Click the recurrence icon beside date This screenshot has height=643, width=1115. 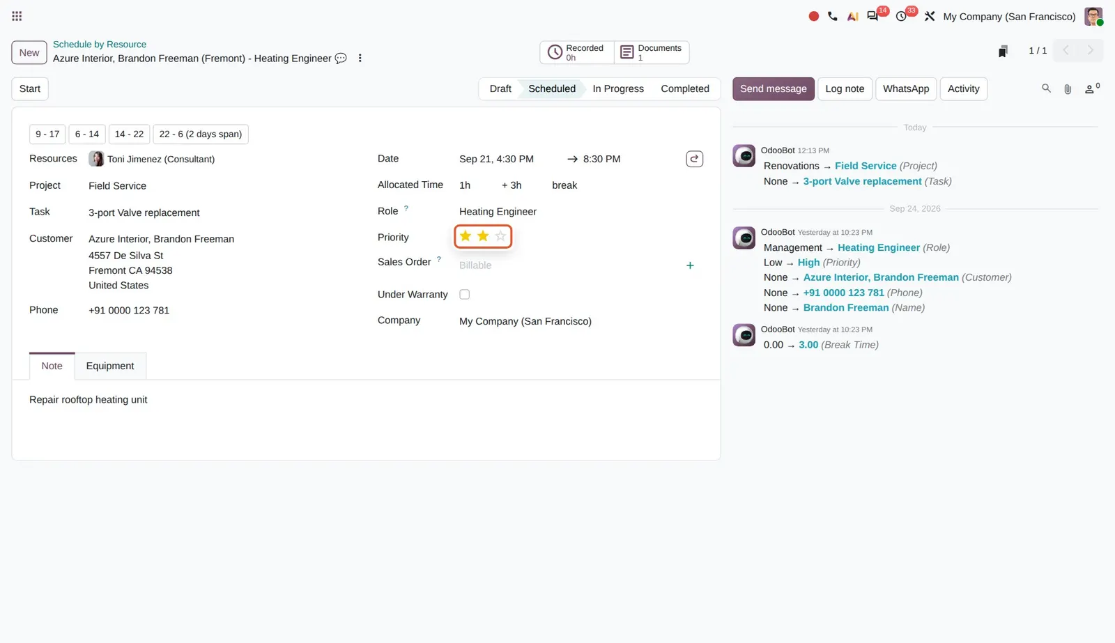tap(695, 159)
